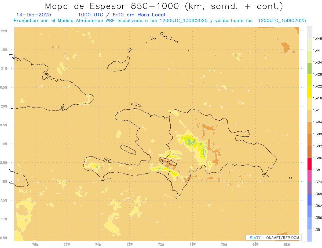Click the red 1.38–1.386 colorbar segment
The image size is (322, 248).
point(309,164)
